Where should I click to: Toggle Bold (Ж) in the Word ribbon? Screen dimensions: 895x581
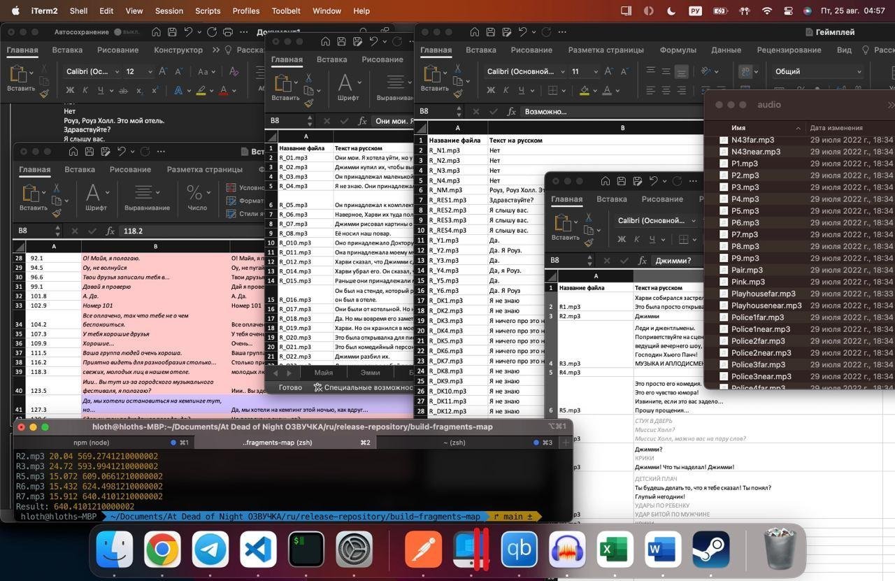70,90
